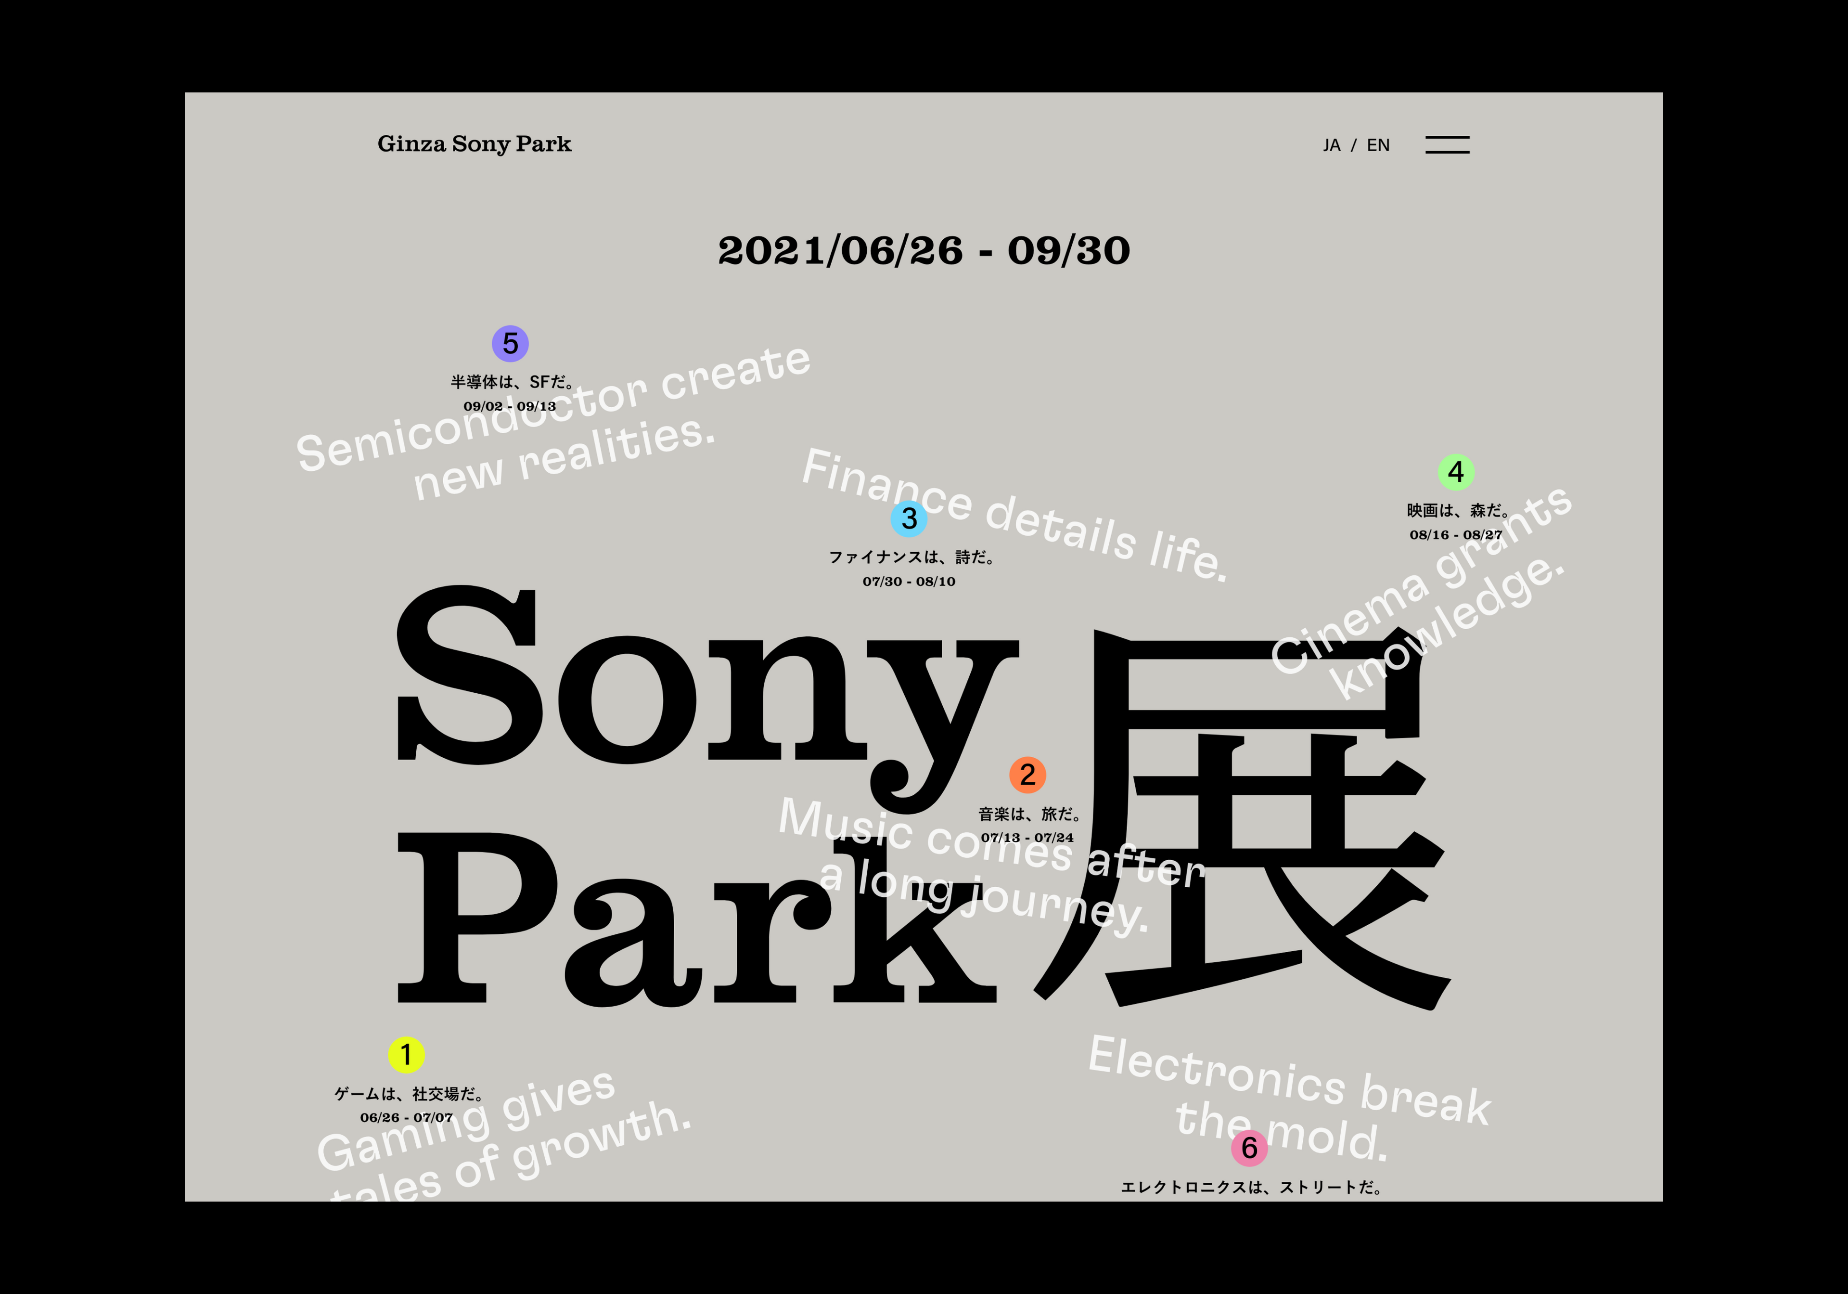Click the blue circle numbered 3
Screen dimensions: 1848x1294
[910, 518]
